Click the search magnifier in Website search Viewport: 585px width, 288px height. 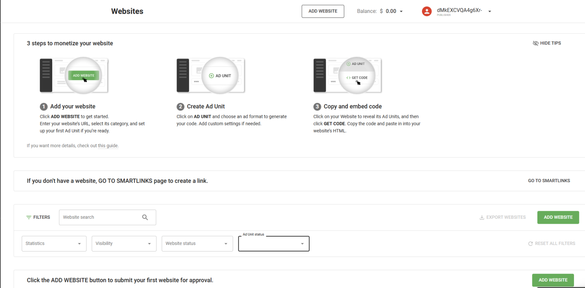[x=145, y=217]
